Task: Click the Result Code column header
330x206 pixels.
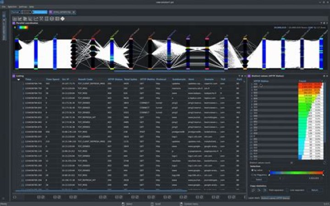Action: [x=86, y=80]
